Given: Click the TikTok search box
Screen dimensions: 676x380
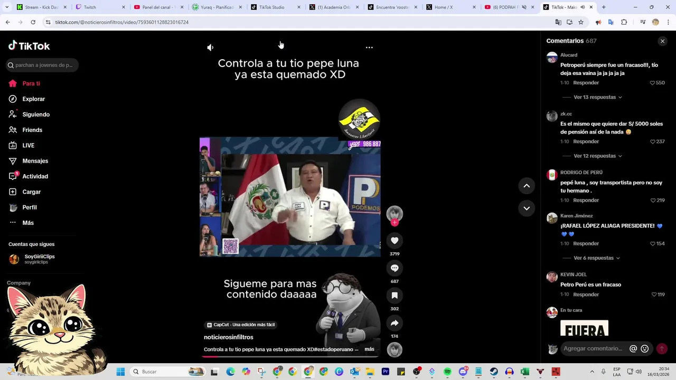Looking at the screenshot, I should coord(42,65).
